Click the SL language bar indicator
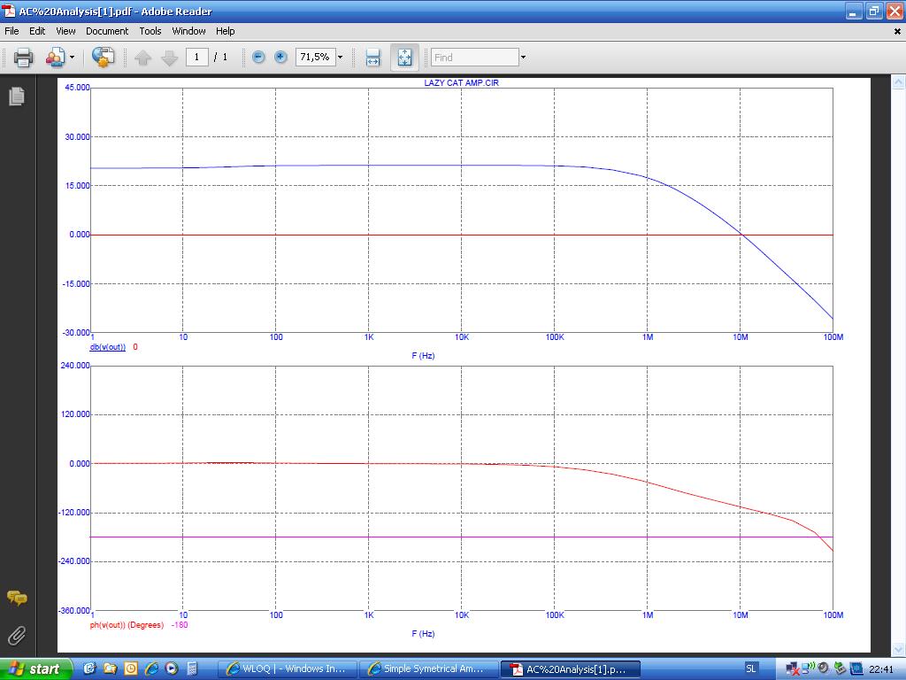 750,668
